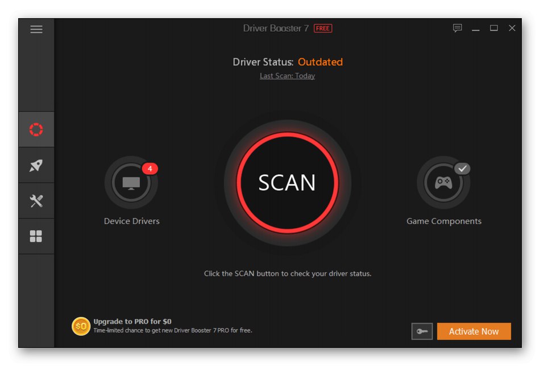The height and width of the screenshot is (366, 540).
Task: Open Game Components gamepad icon
Action: [x=443, y=183]
